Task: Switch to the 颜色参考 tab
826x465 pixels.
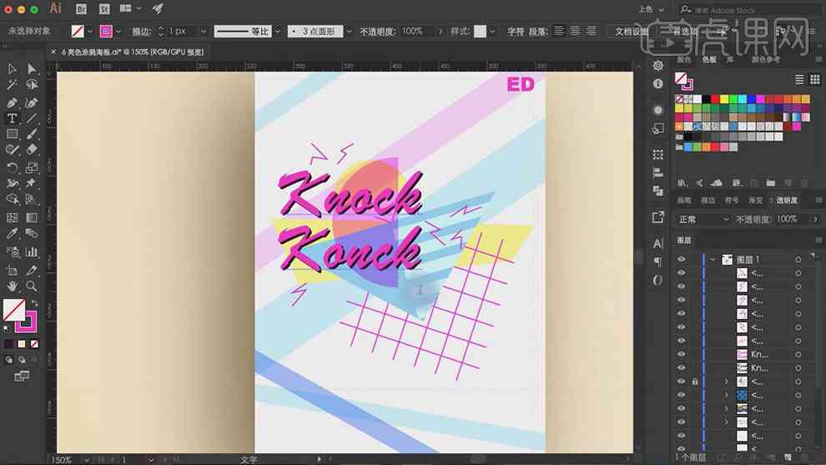Action: click(765, 59)
